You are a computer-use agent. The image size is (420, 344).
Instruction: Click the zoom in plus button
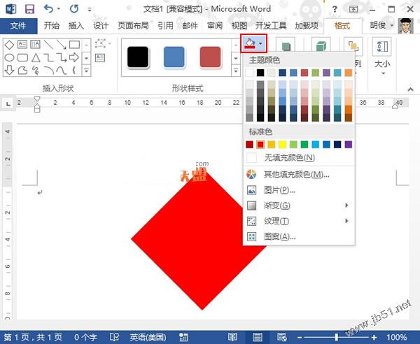pyautogui.click(x=374, y=337)
